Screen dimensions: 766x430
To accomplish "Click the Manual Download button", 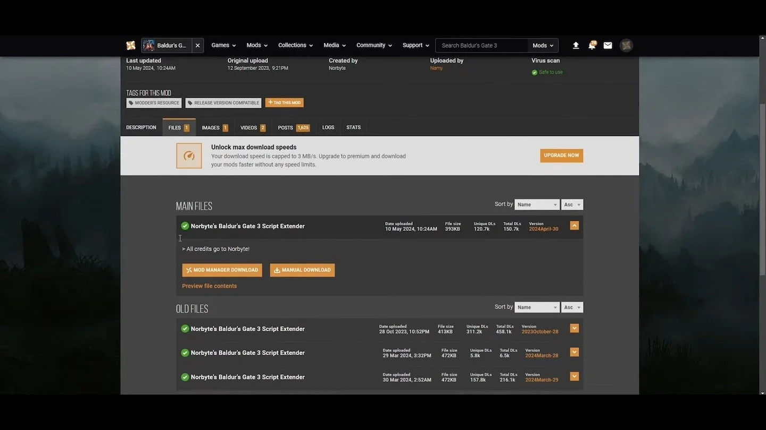I will tap(302, 270).
